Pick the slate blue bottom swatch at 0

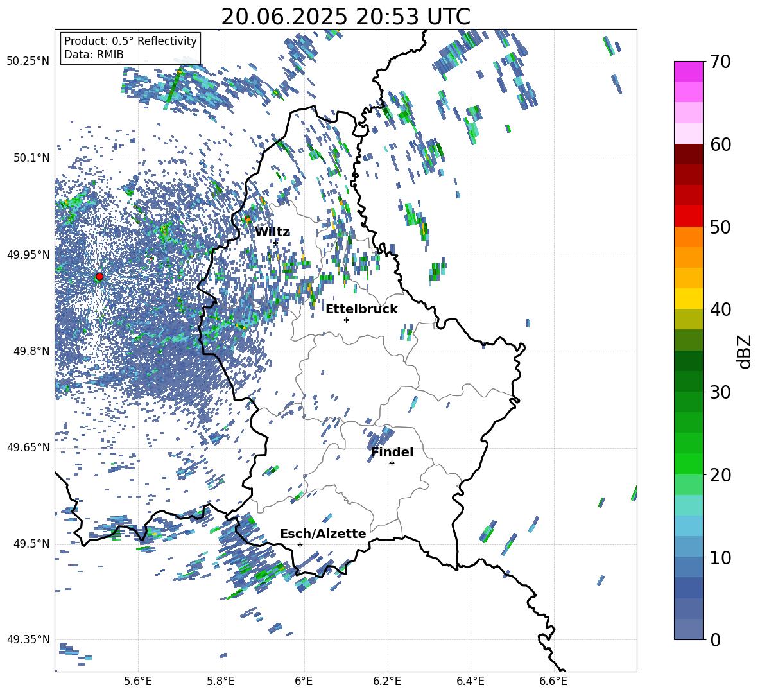tap(689, 629)
